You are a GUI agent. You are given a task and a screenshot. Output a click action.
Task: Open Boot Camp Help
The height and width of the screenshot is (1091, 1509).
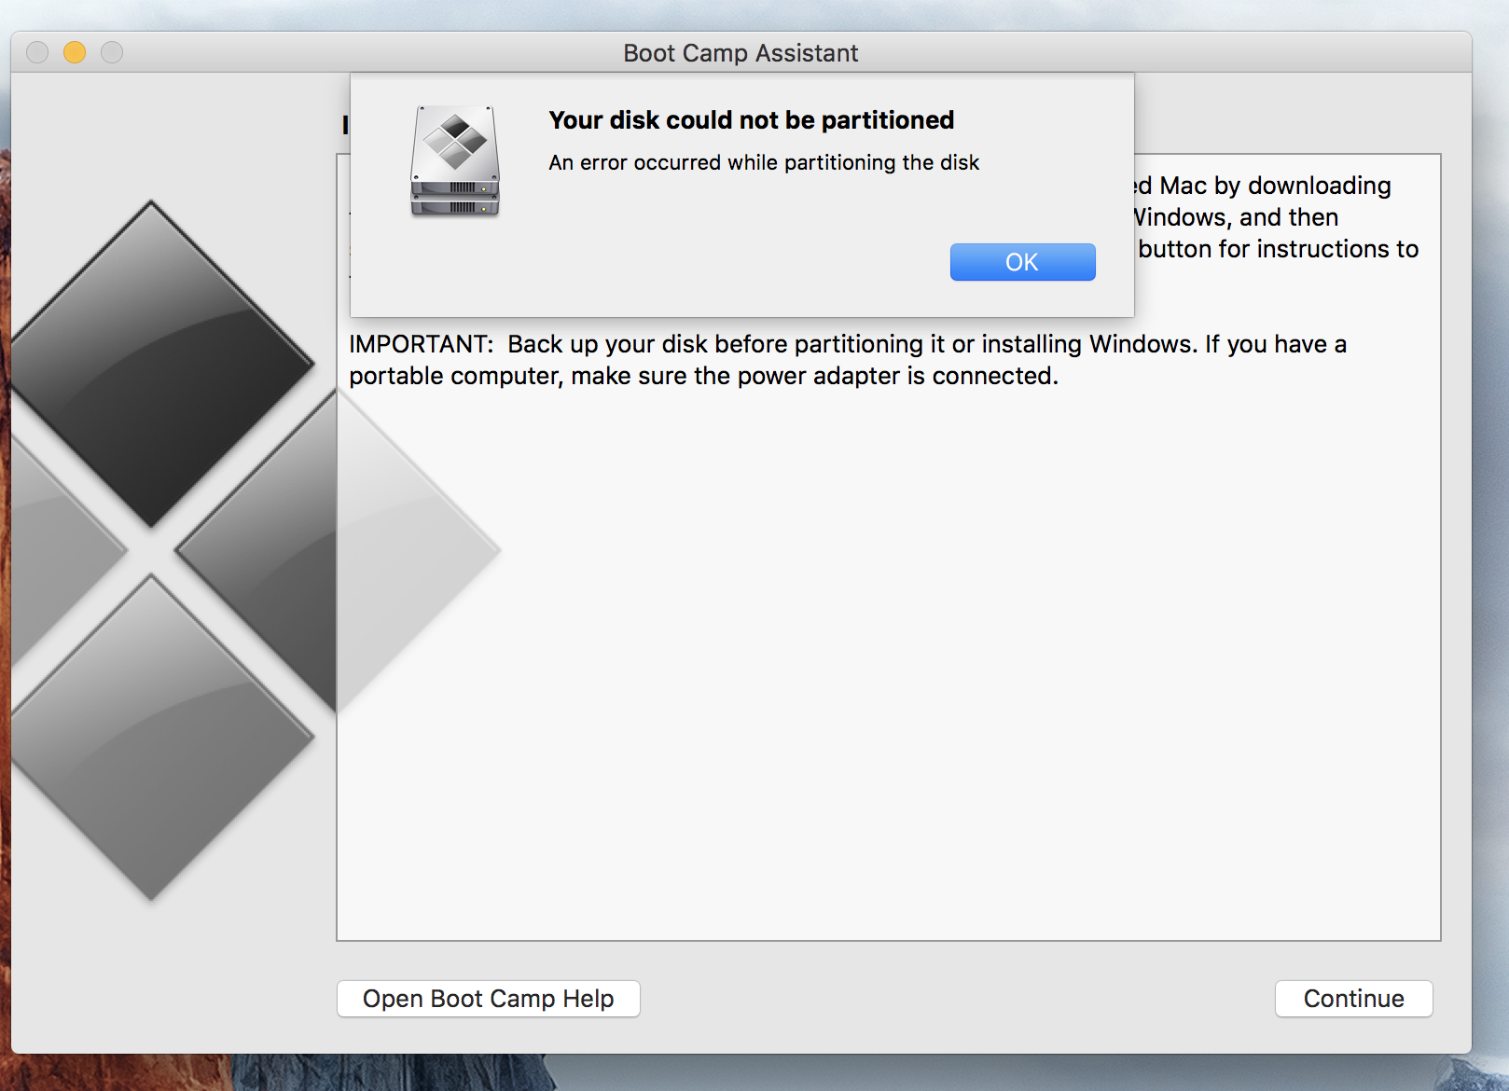488,999
